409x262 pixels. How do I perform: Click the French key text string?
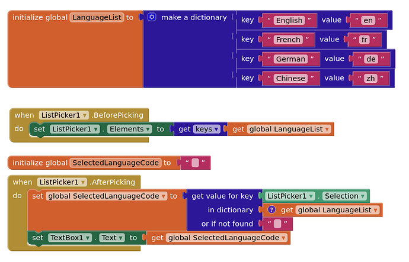tap(288, 40)
